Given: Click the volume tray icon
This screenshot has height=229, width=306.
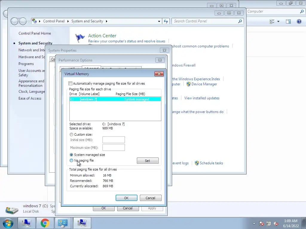Looking at the screenshot, I should [x=276, y=223].
